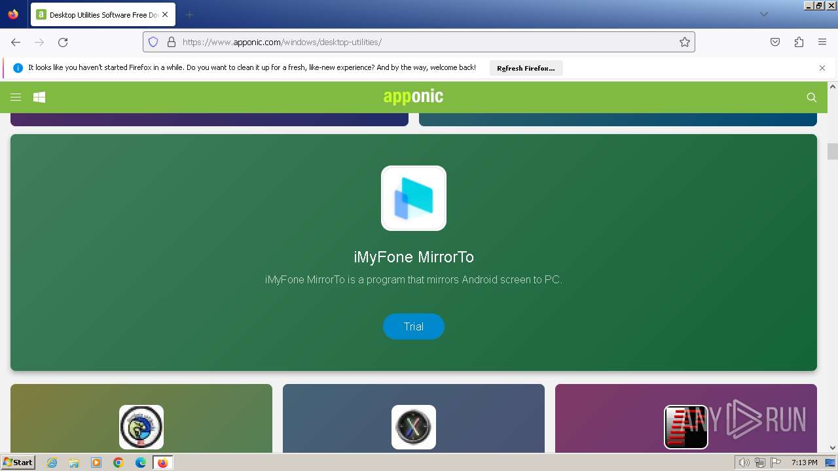Click the scrollbar up arrow
Image resolution: width=838 pixels, height=471 pixels.
[x=833, y=86]
